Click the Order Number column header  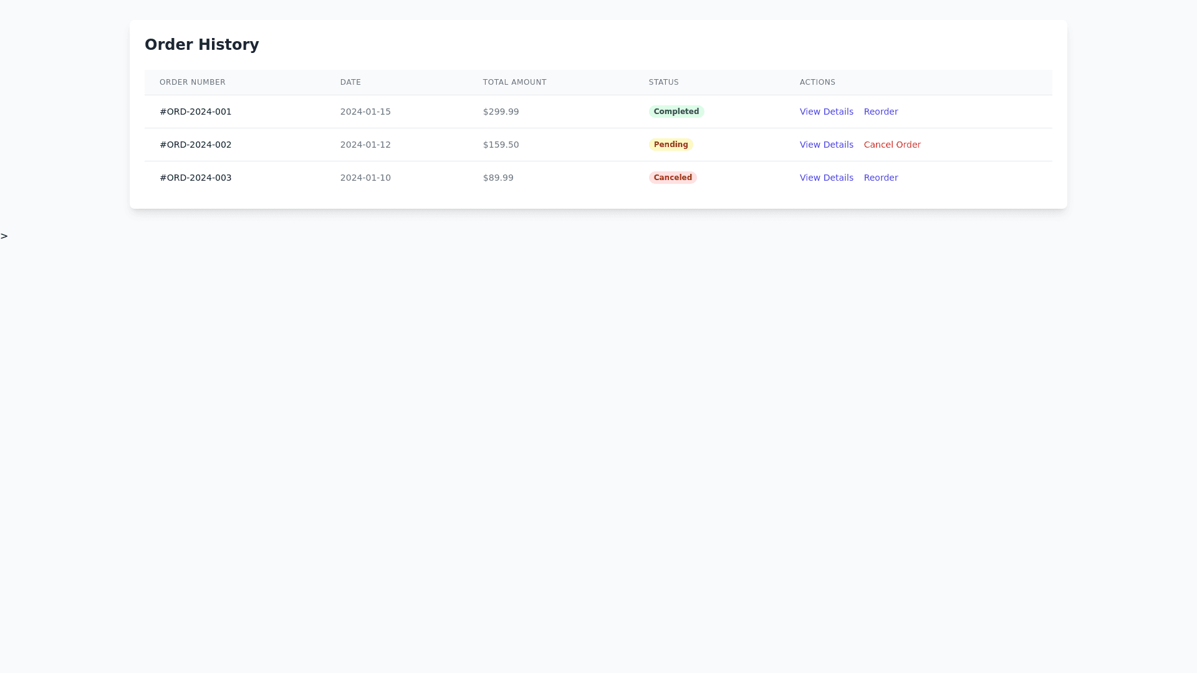[x=192, y=82]
